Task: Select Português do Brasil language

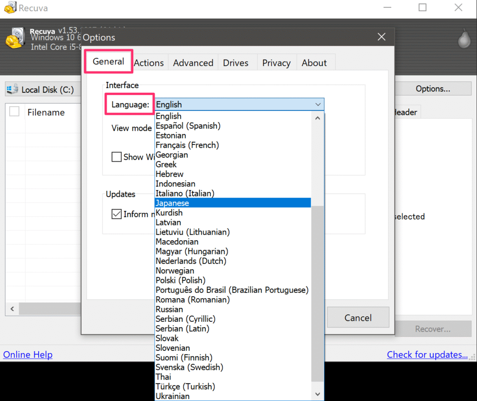Action: pos(233,290)
